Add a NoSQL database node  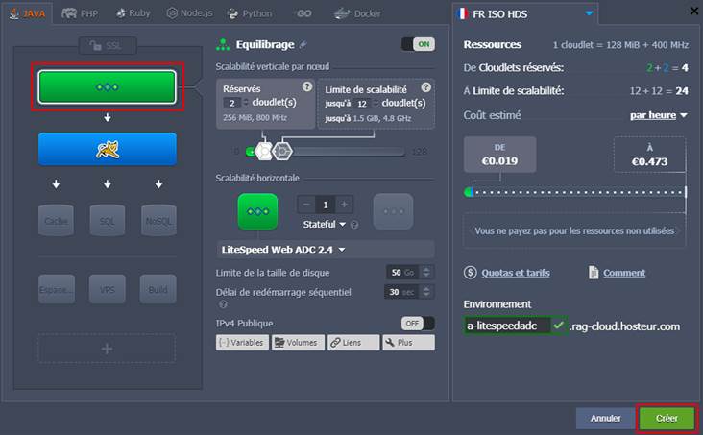coord(158,220)
